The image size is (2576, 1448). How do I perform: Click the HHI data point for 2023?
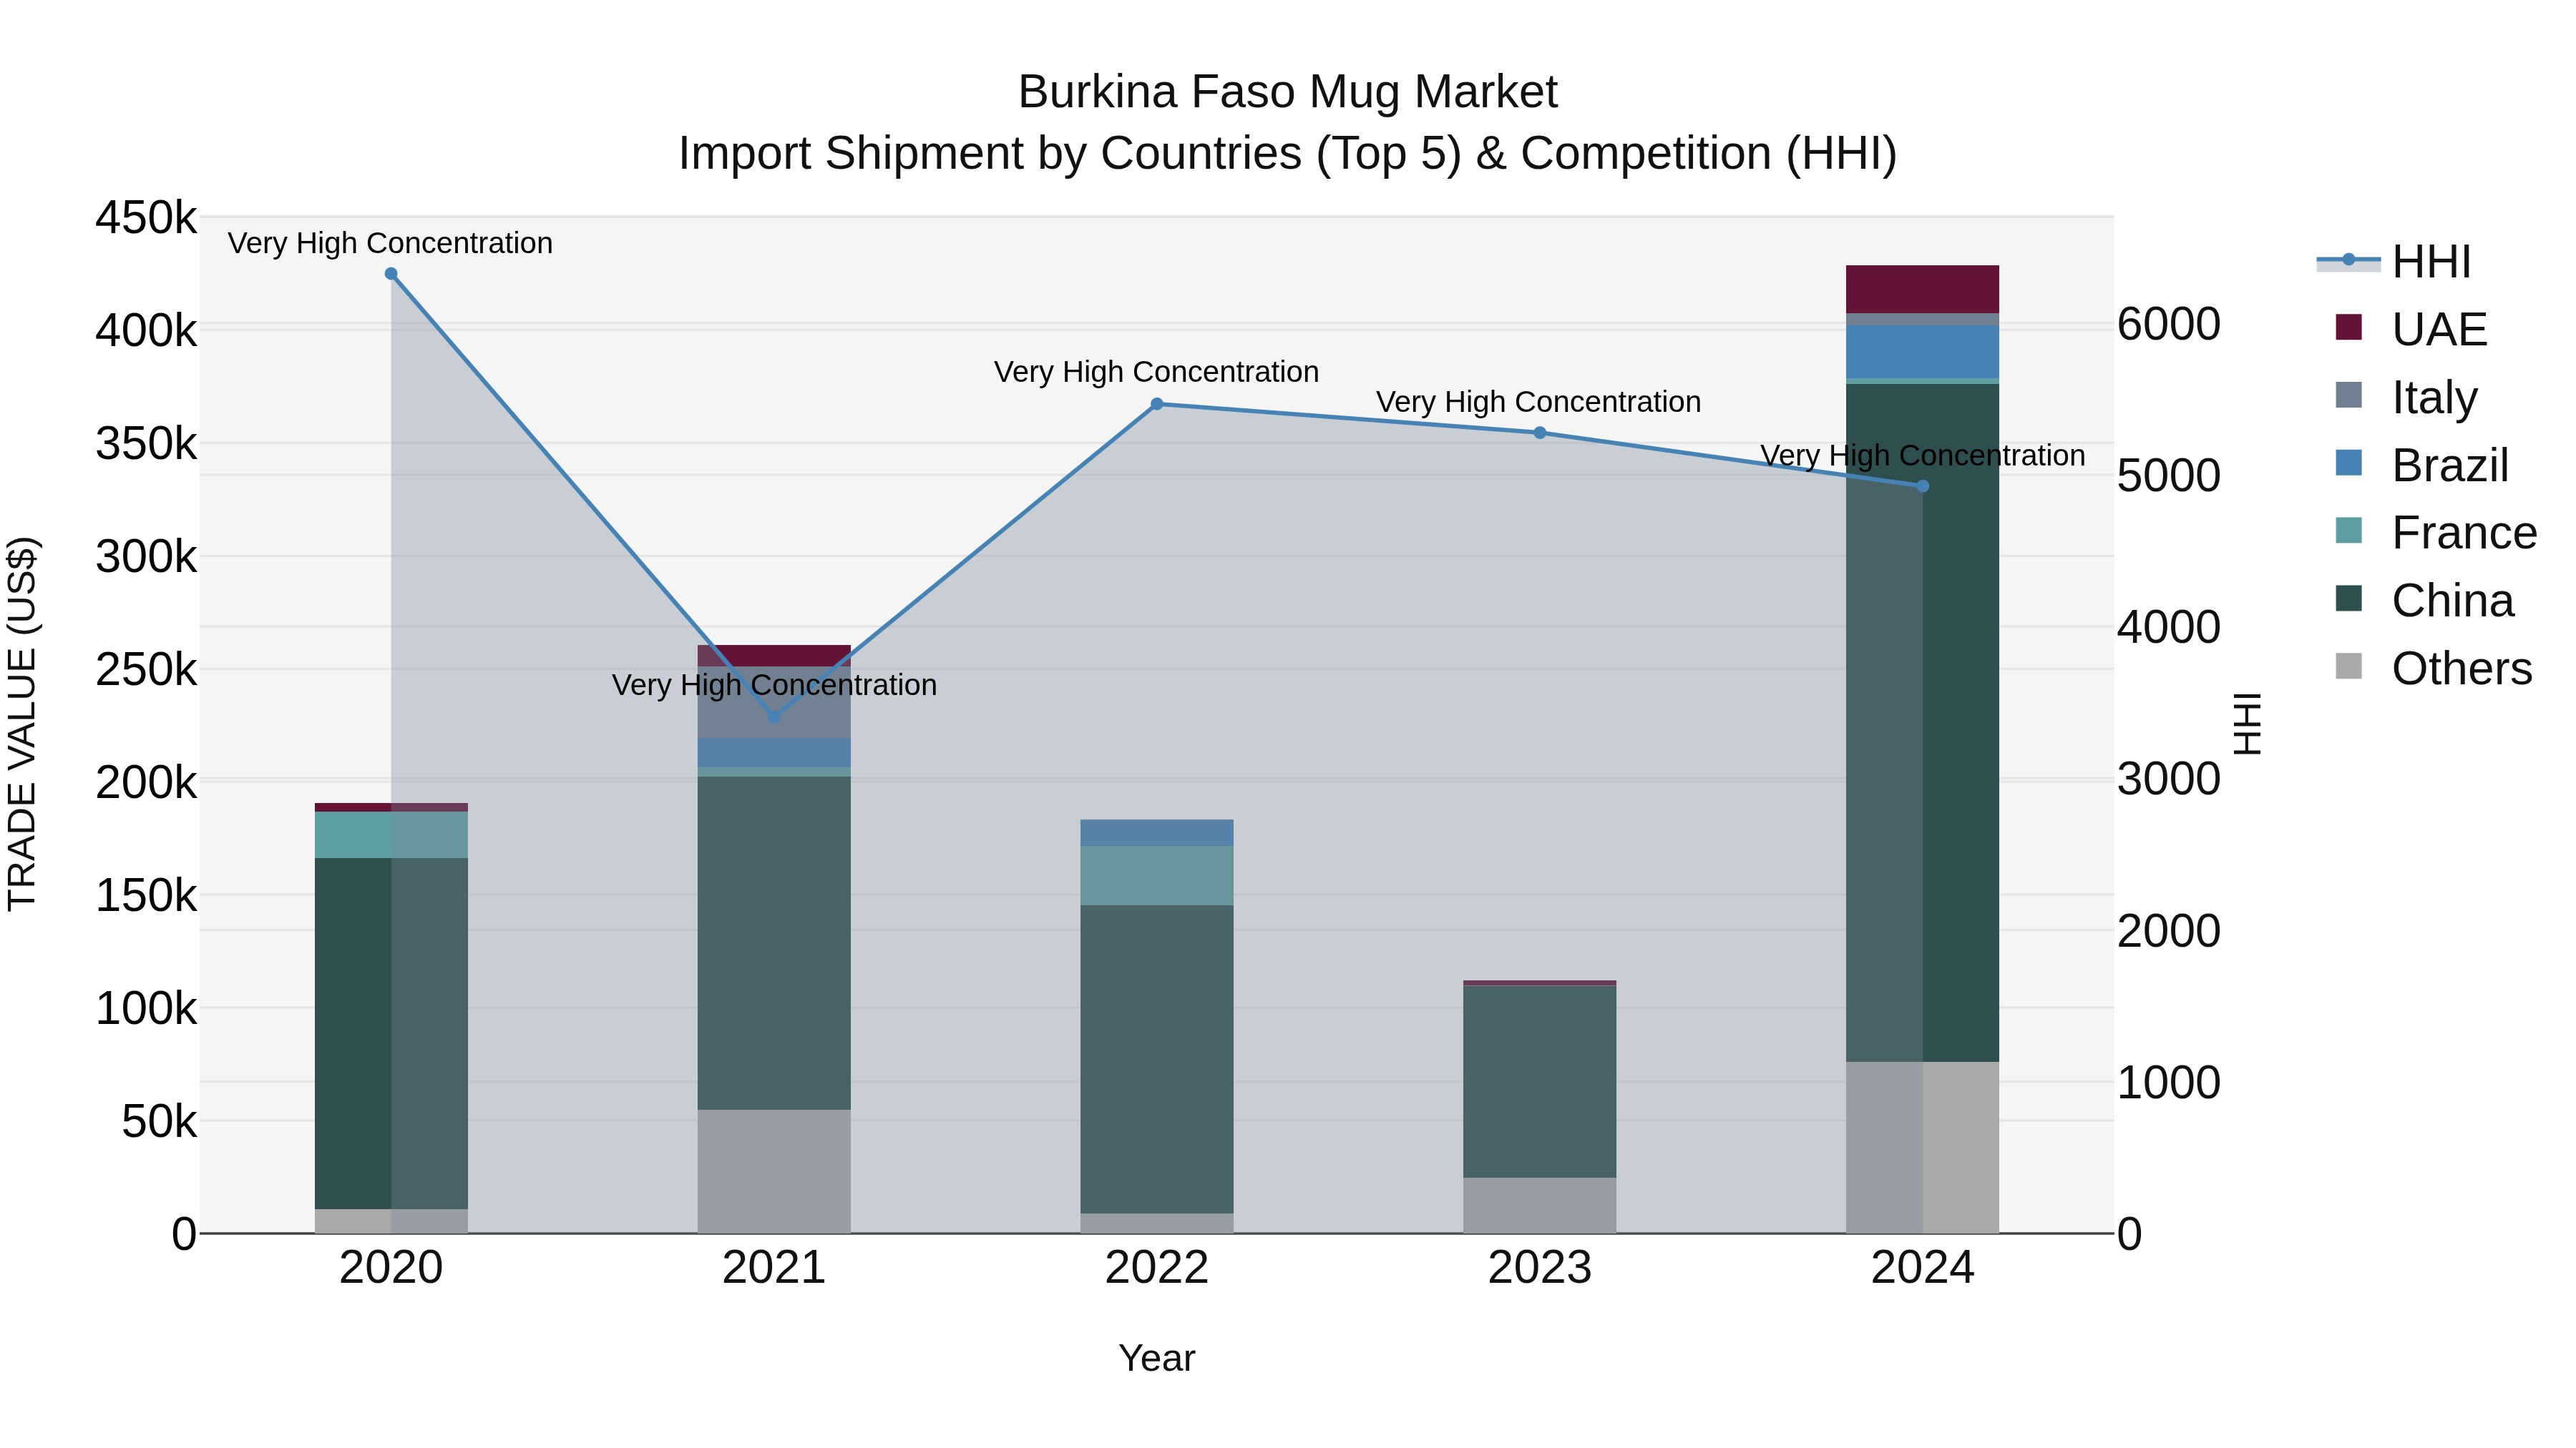click(1540, 433)
